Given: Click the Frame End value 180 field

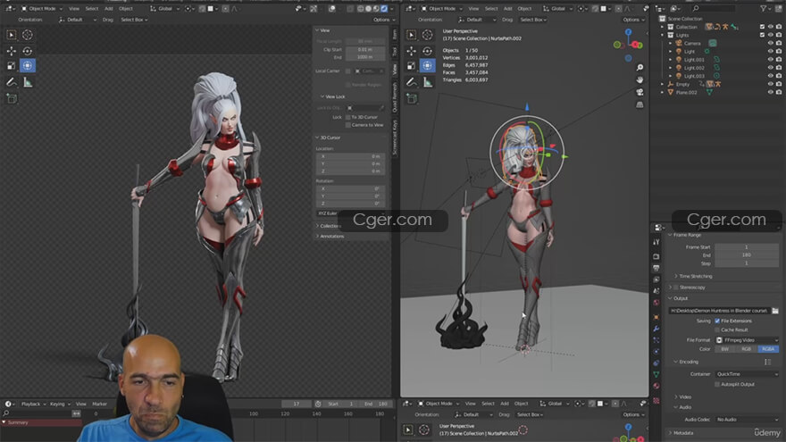Looking at the screenshot, I should tap(747, 255).
